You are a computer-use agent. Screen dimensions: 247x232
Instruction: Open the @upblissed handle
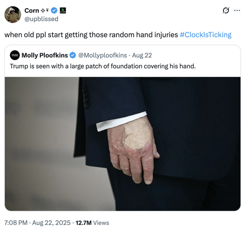click(41, 19)
